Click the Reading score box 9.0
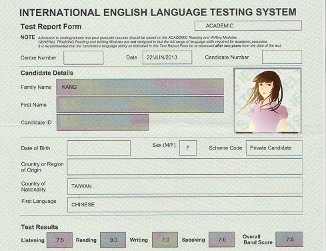 click(113, 240)
